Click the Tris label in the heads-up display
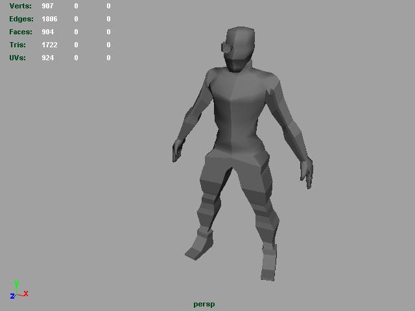Viewport: 415px width, 311px height. [x=18, y=45]
